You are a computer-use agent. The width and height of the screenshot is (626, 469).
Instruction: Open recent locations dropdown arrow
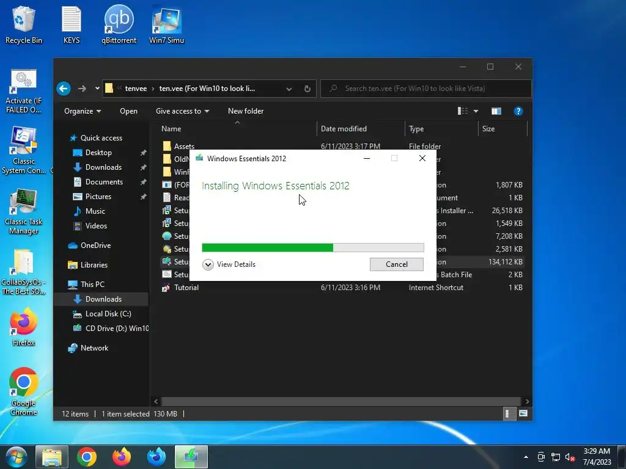[97, 89]
